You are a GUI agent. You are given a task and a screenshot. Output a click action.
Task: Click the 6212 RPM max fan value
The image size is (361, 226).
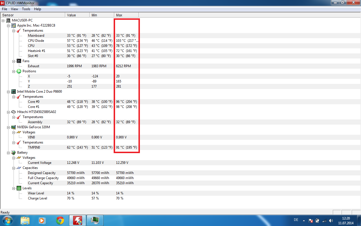pyautogui.click(x=124, y=66)
